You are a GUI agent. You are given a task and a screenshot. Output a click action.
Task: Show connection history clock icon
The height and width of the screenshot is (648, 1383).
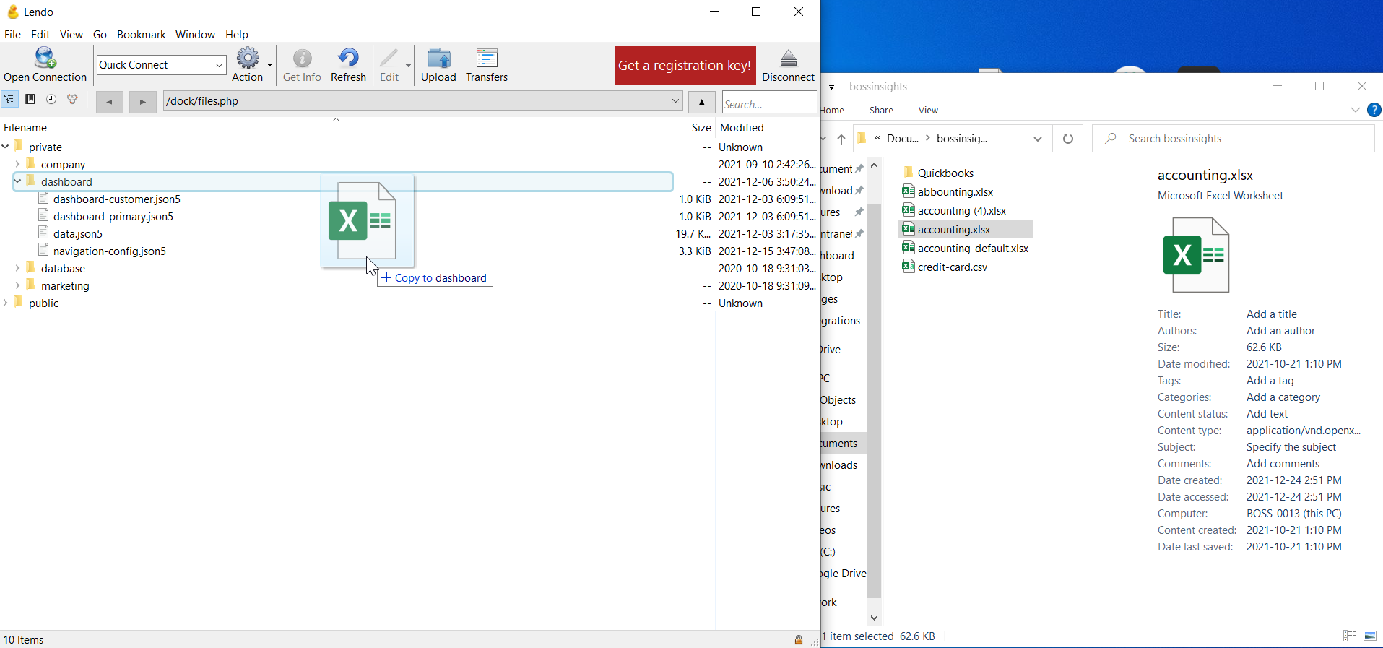click(x=51, y=100)
